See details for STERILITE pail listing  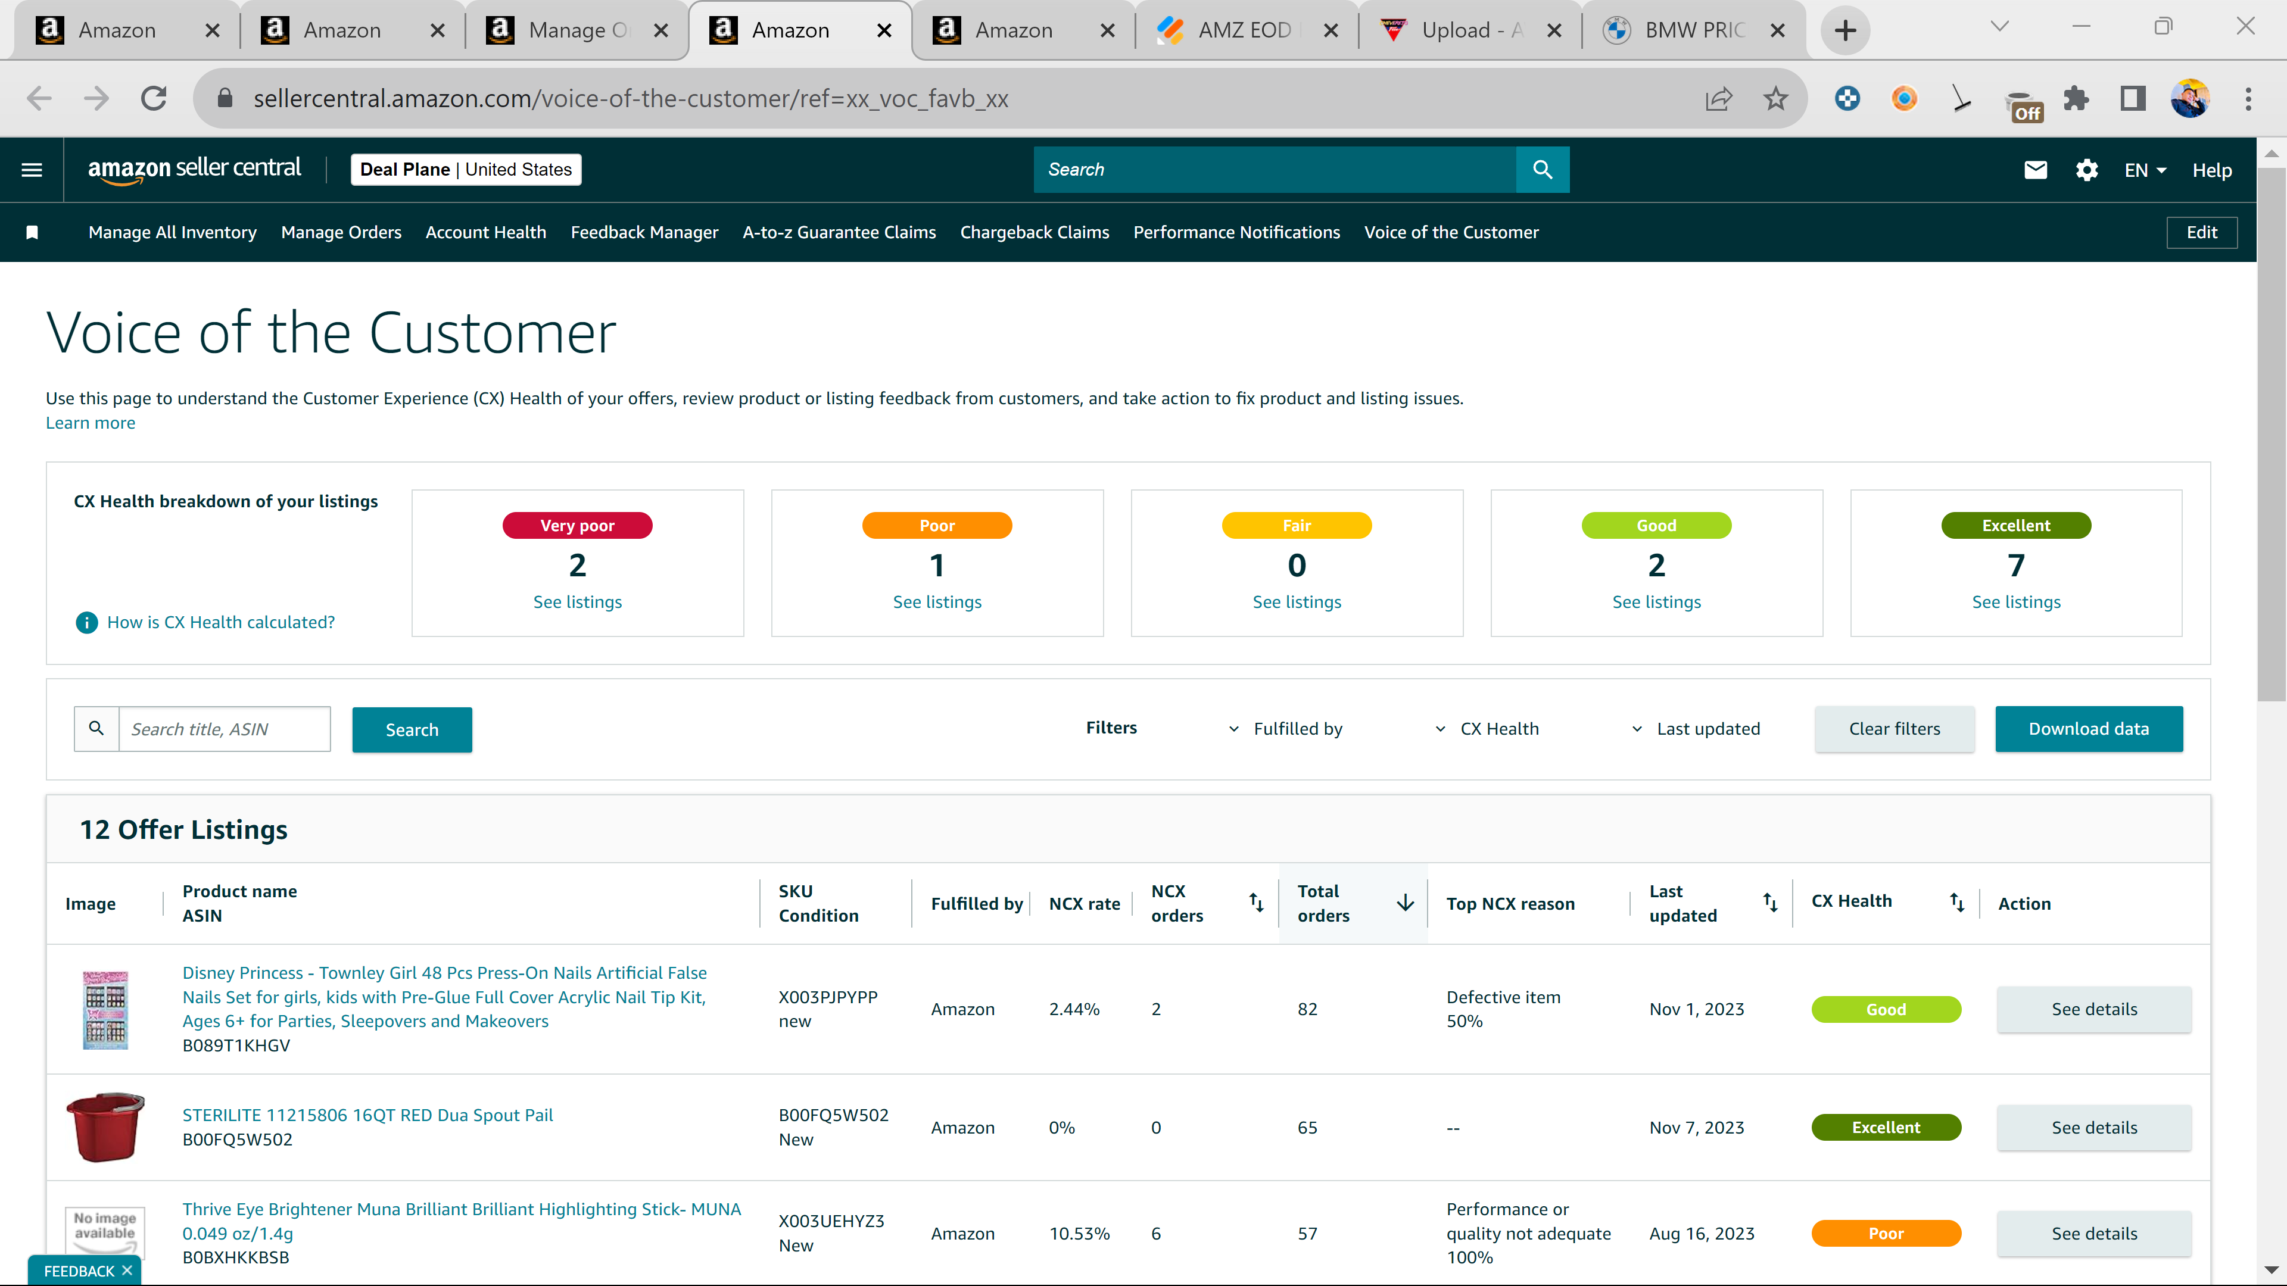pos(2095,1127)
